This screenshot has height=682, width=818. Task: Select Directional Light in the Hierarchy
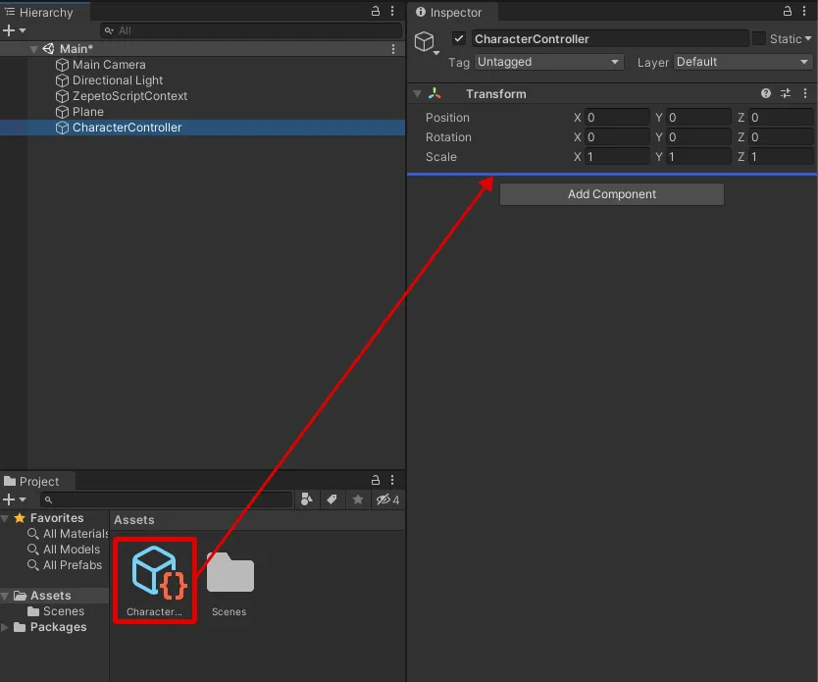pyautogui.click(x=118, y=80)
